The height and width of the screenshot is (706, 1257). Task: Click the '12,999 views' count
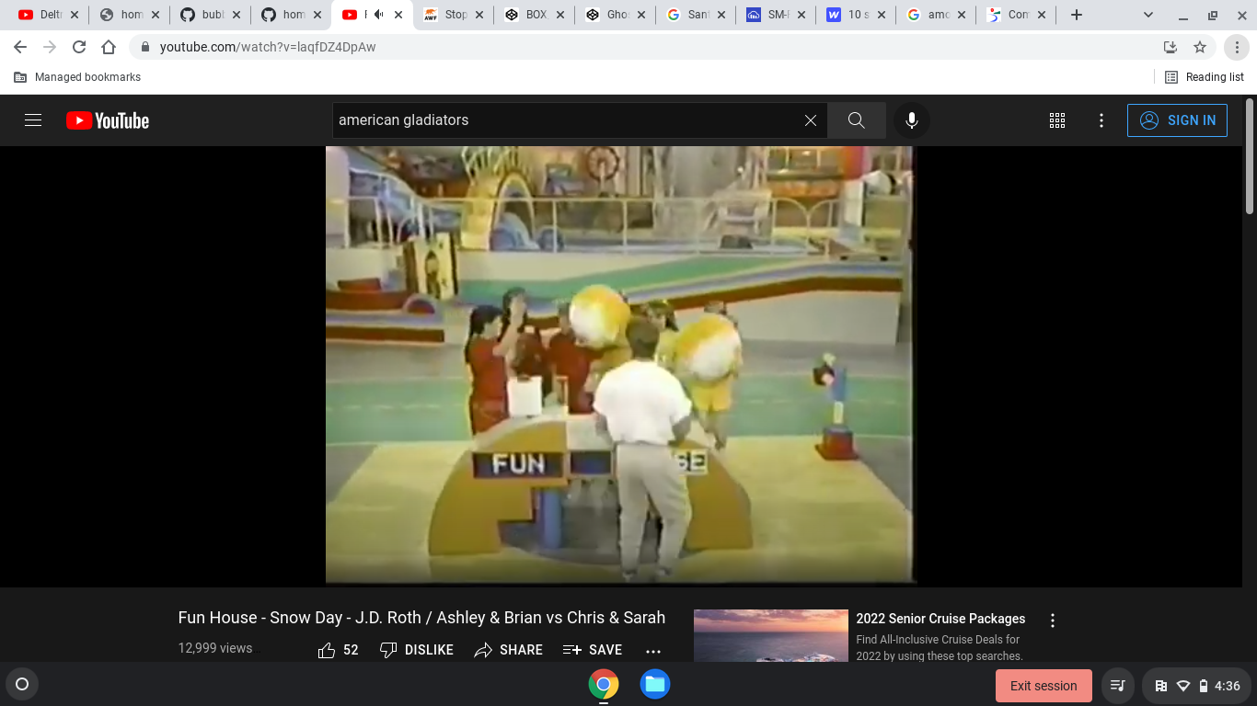tap(215, 648)
